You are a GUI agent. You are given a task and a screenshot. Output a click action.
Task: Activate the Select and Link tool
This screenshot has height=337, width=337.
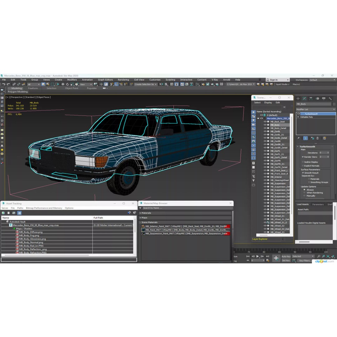(x=14, y=84)
